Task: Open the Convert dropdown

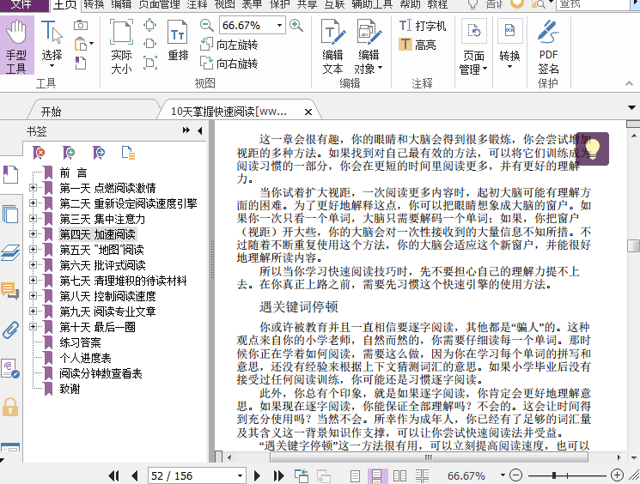Action: 509,44
